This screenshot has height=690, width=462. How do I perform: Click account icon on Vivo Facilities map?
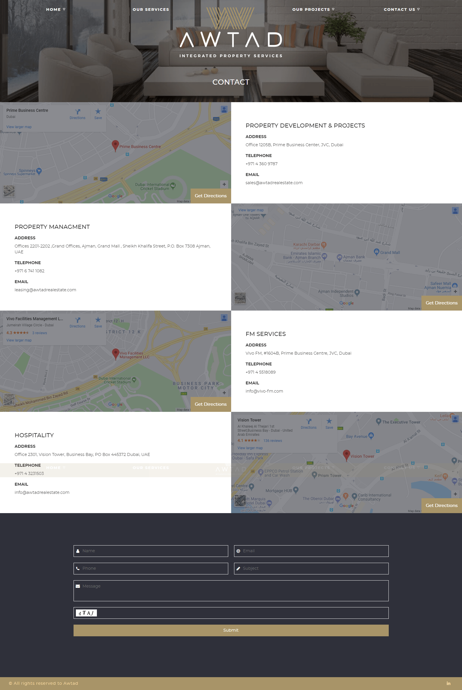click(x=224, y=318)
